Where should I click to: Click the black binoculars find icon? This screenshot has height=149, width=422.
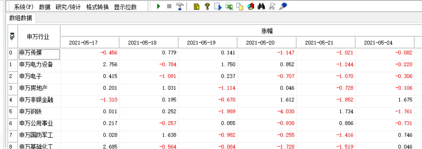click(261, 6)
